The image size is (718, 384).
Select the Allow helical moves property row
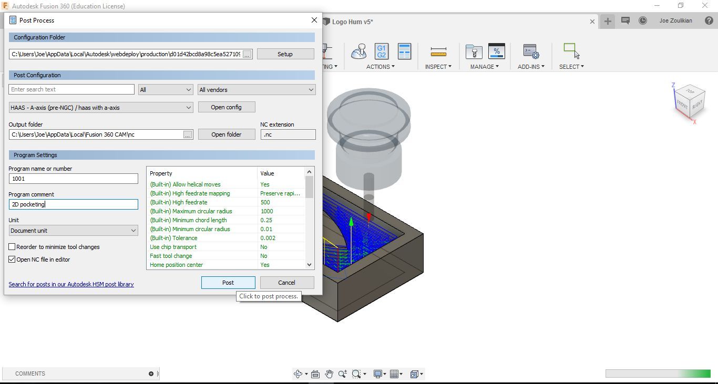tap(226, 184)
